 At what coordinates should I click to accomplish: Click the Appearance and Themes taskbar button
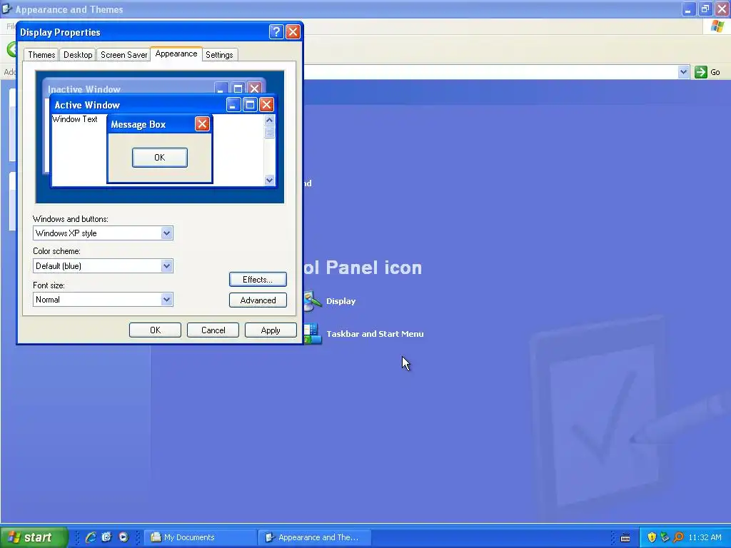click(315, 537)
